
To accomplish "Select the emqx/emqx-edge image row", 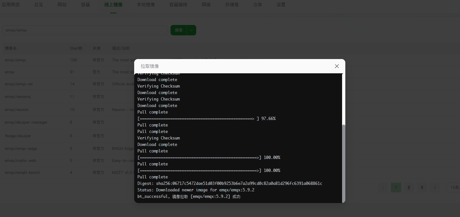I will tap(21, 149).
